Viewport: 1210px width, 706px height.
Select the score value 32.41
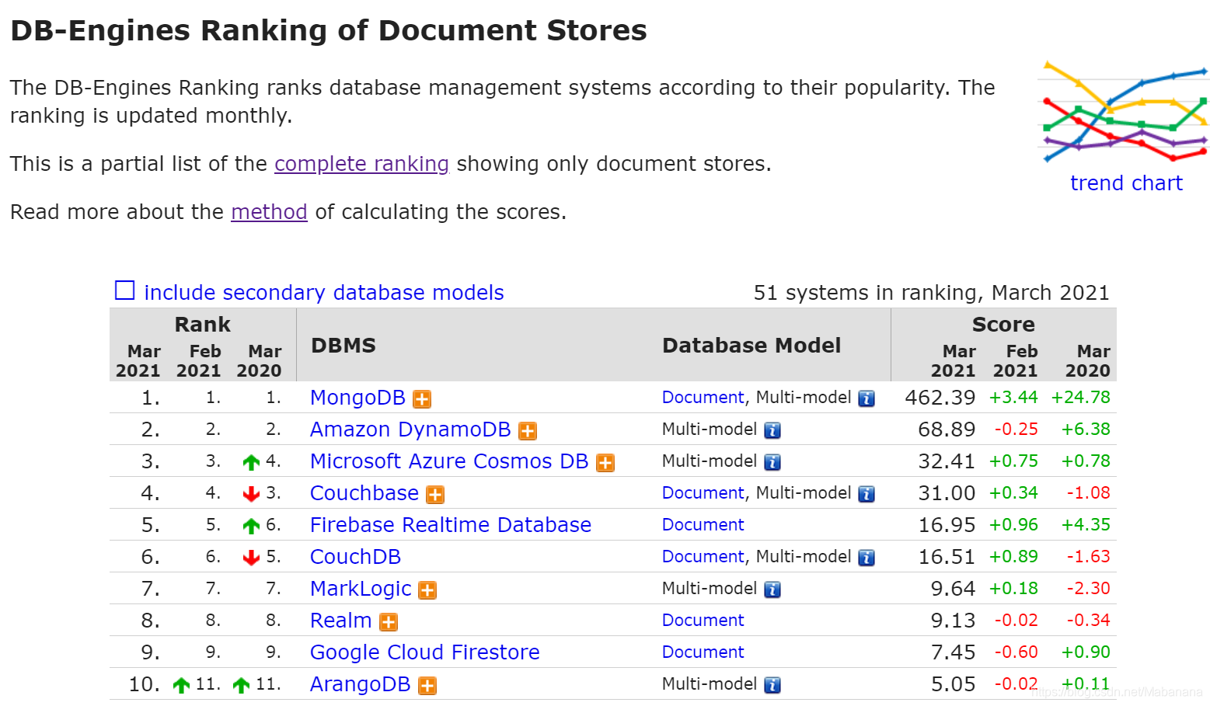(947, 461)
